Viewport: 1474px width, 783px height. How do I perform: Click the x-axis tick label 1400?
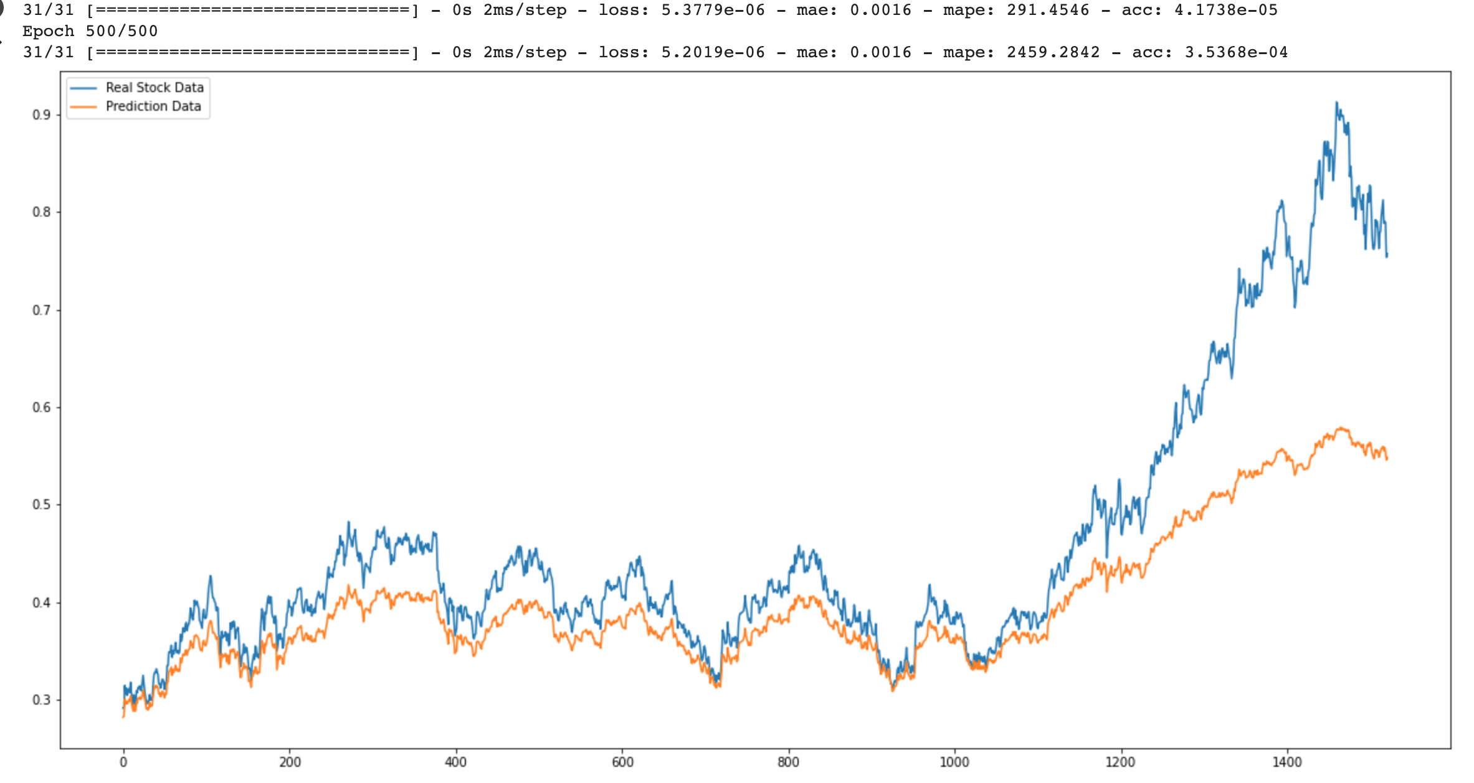click(1286, 762)
